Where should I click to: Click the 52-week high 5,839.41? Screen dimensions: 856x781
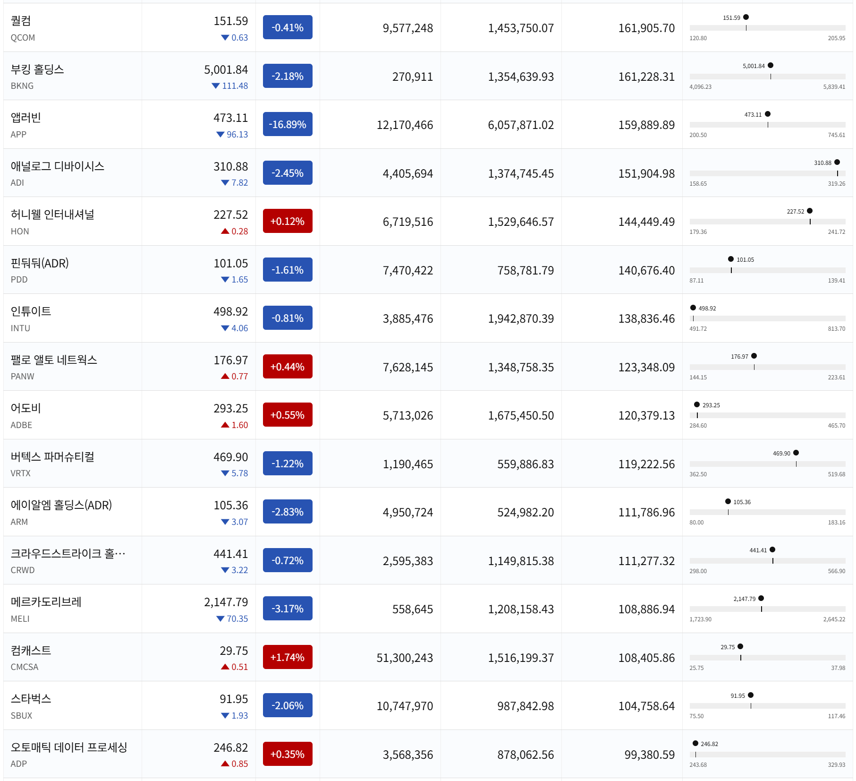(x=834, y=87)
